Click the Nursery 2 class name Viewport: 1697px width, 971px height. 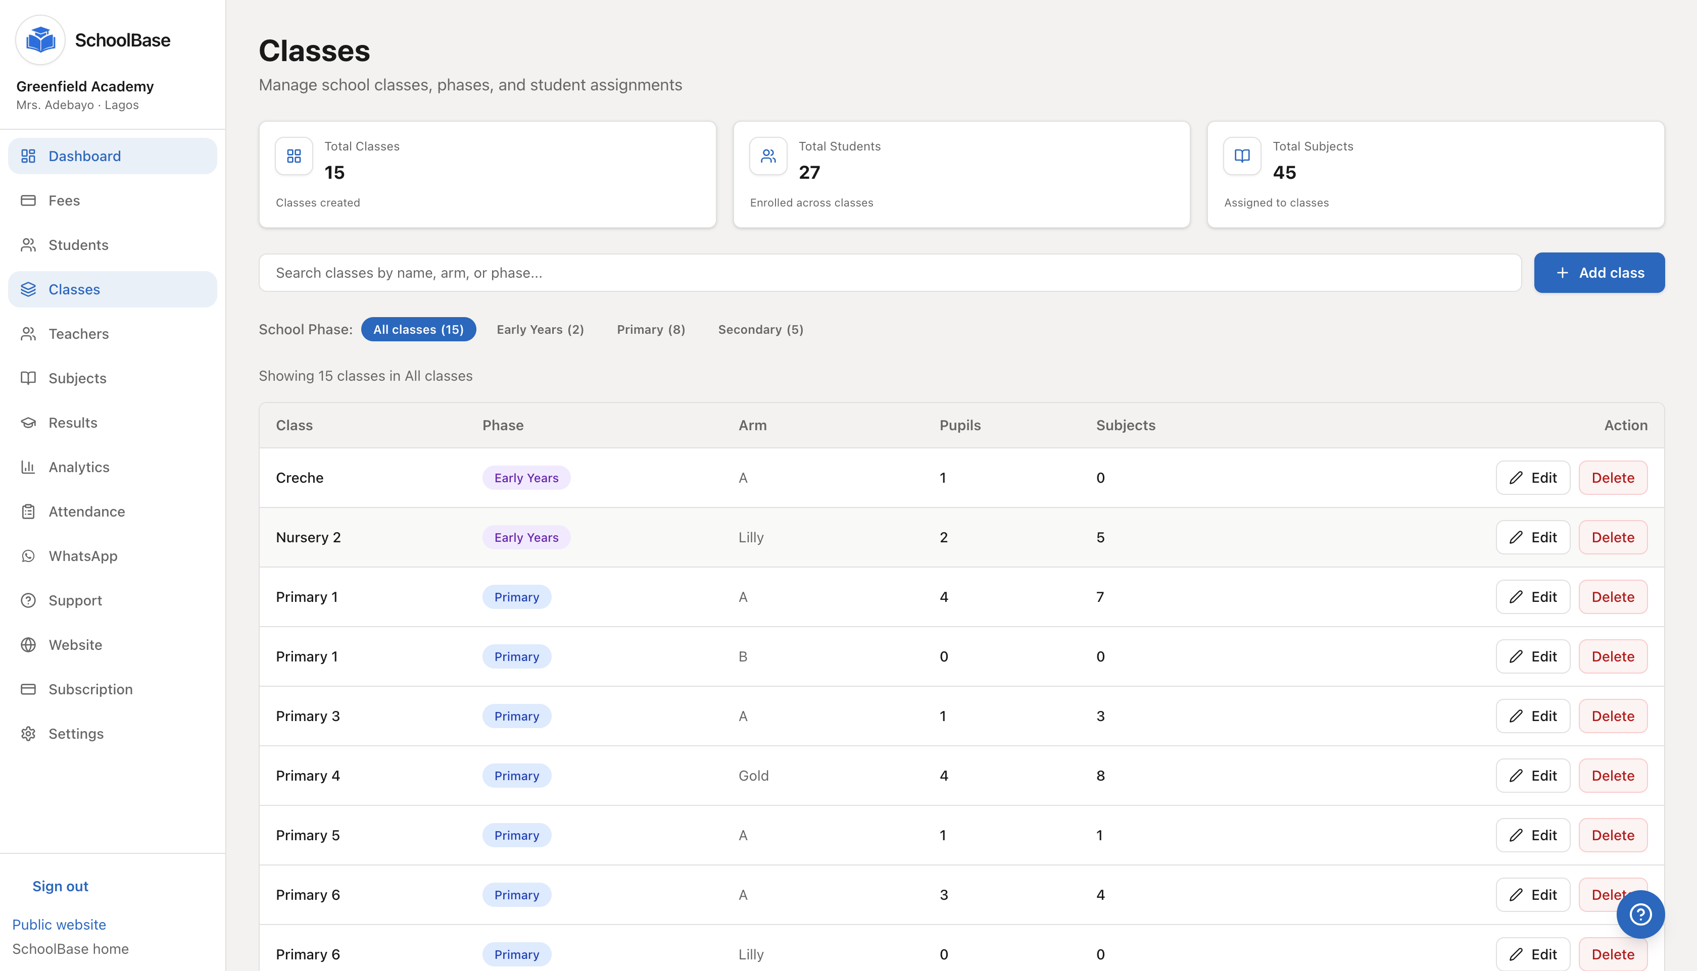pyautogui.click(x=308, y=538)
